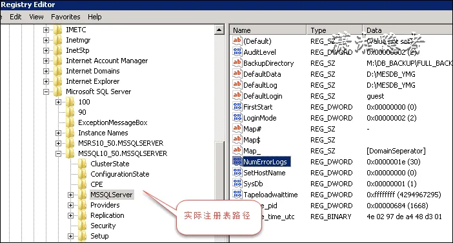Select the InetStp folder icon

58,50
